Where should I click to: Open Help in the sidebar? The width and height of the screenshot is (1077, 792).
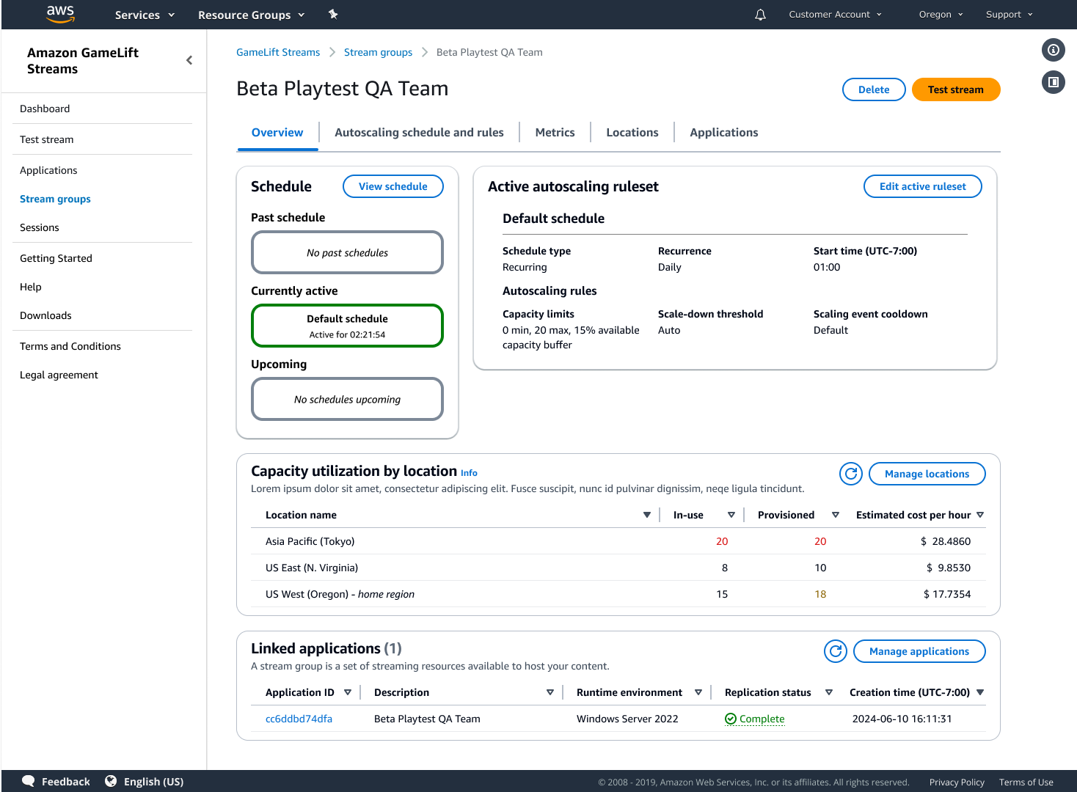click(x=31, y=287)
